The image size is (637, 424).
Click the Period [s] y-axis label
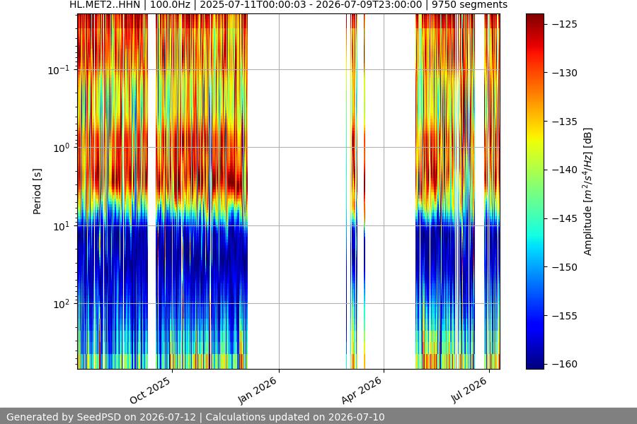(x=37, y=192)
